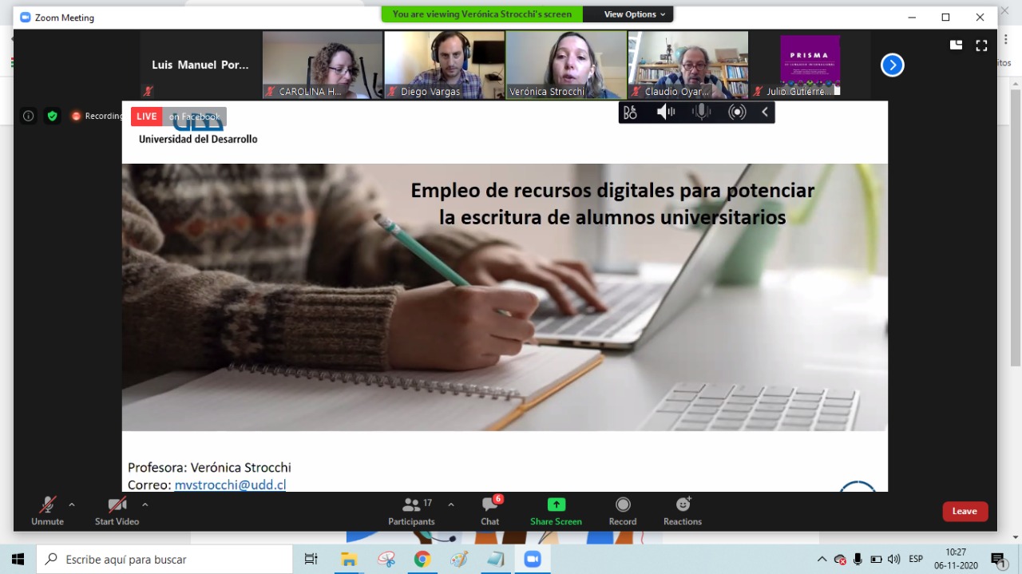This screenshot has height=574, width=1022.
Task: Leave the meeting
Action: coord(965,511)
